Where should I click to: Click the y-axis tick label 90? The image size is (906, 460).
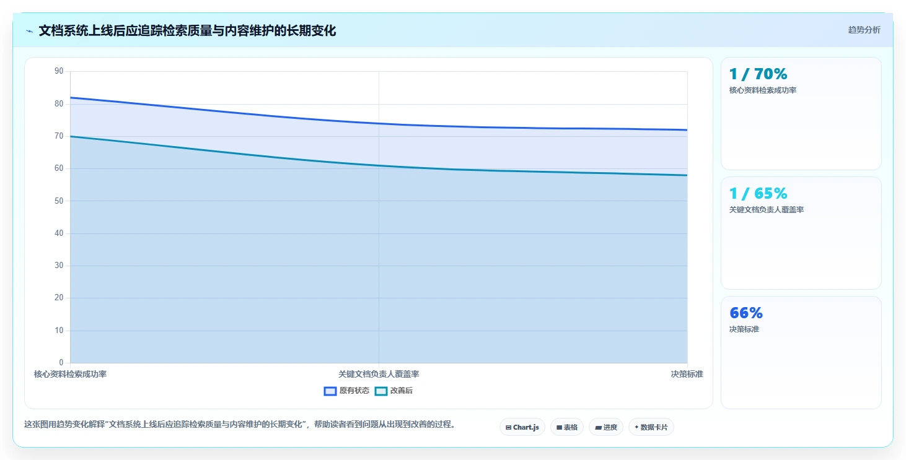click(59, 71)
